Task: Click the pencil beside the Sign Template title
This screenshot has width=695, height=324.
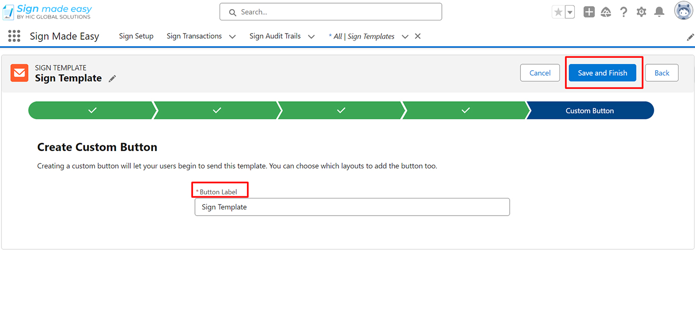Action: (113, 78)
